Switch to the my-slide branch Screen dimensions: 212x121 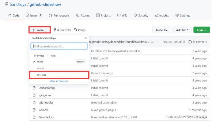59,75
